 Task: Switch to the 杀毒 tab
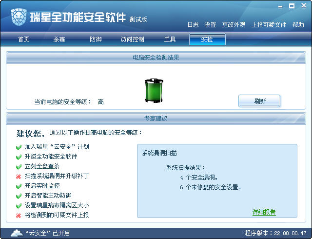[59, 39]
